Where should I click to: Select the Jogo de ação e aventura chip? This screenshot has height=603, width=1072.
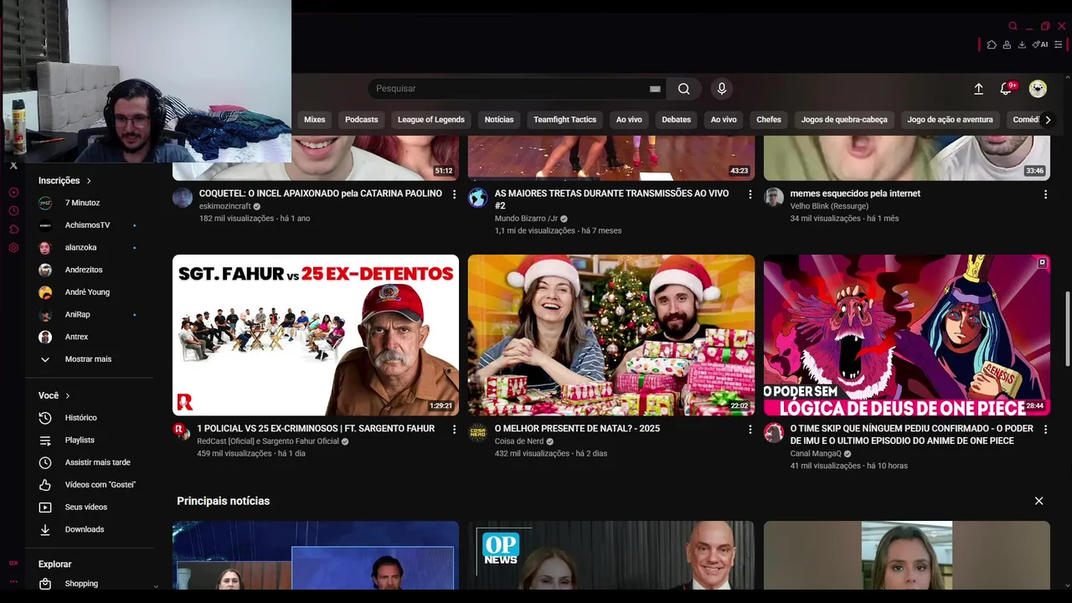[x=950, y=120]
